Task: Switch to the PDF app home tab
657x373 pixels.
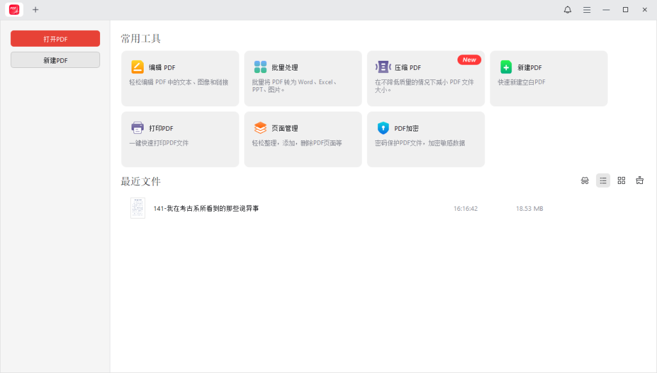Action: pyautogui.click(x=13, y=10)
